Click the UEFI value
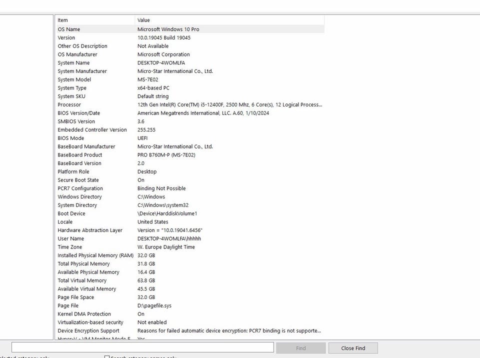Viewport: 480px width, 358px height. pos(142,138)
